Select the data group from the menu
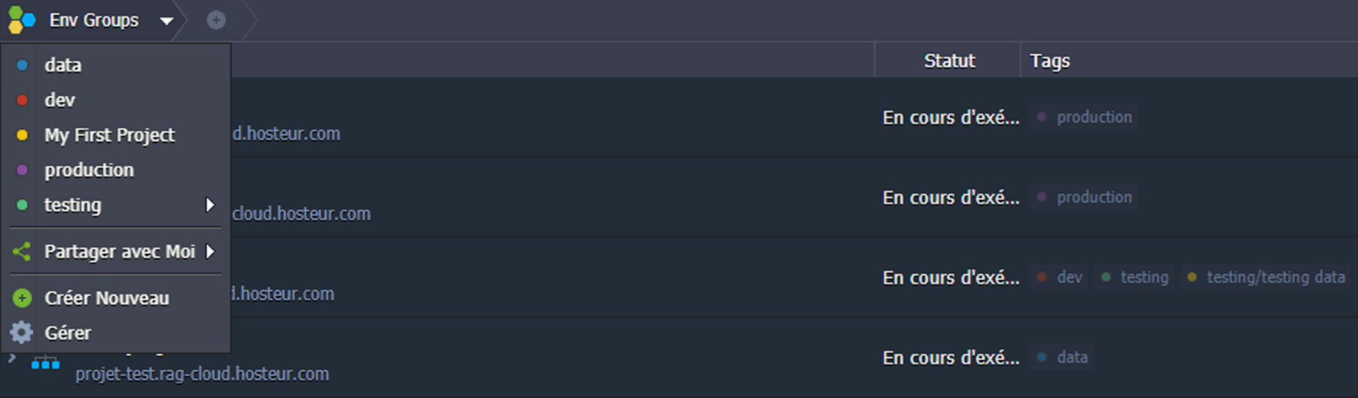1358x398 pixels. coord(63,65)
